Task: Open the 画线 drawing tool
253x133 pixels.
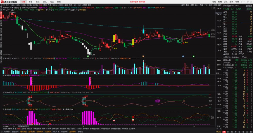Action: [x=201, y=5]
